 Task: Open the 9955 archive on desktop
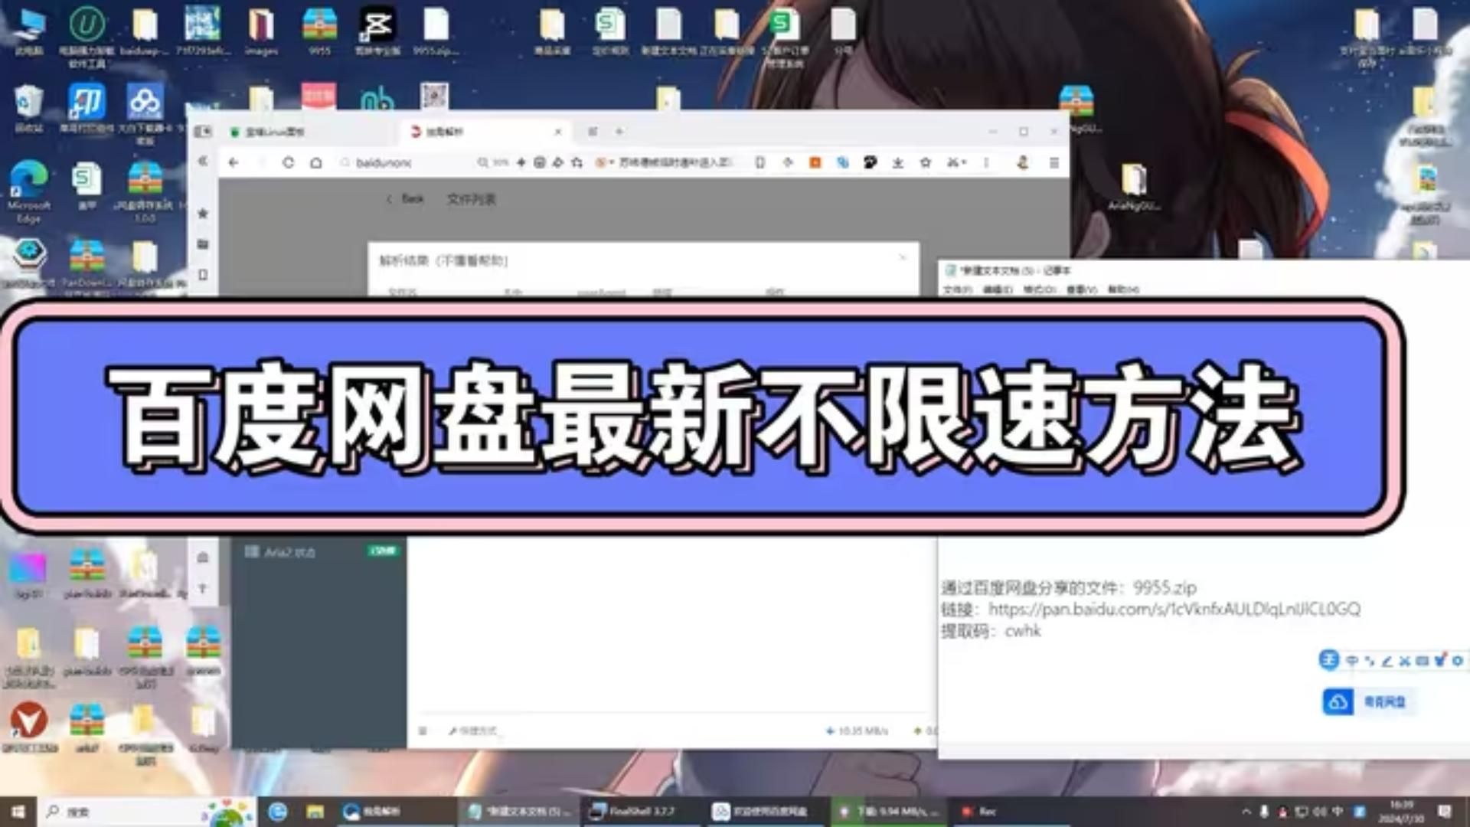[x=319, y=31]
